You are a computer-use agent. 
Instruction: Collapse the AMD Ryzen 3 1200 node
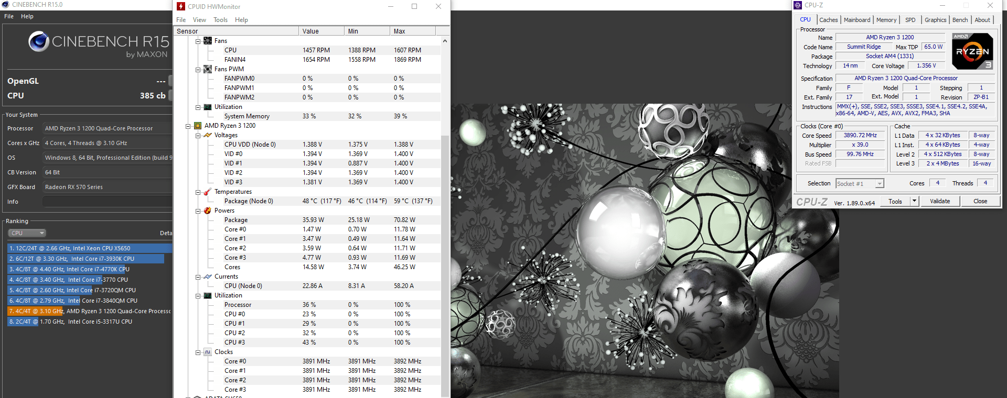tap(188, 126)
